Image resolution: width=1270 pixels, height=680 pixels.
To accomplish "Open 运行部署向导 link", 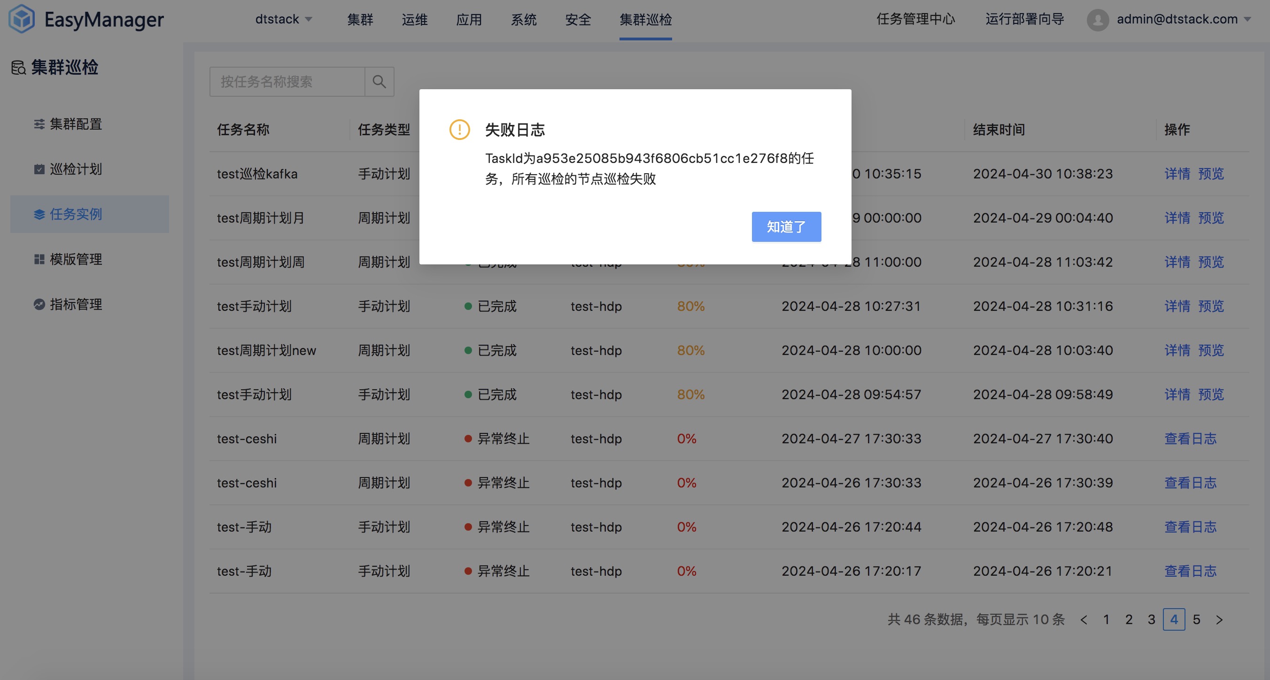I will click(x=1024, y=19).
